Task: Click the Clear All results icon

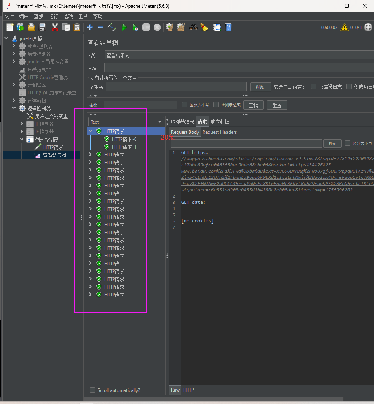Action: pos(180,27)
